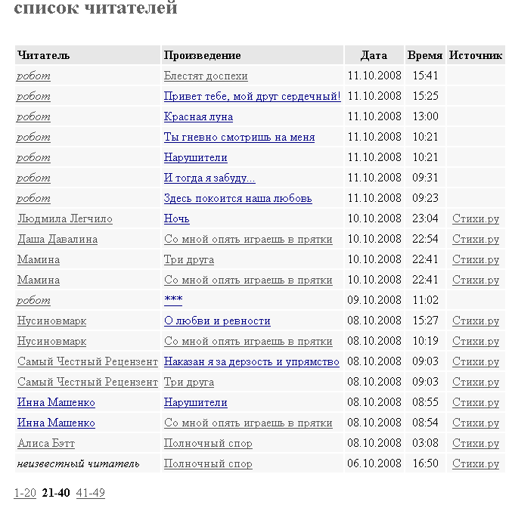Viewport: 512px width, 505px height.
Task: Open the work titled "Ночь"
Action: tap(177, 218)
